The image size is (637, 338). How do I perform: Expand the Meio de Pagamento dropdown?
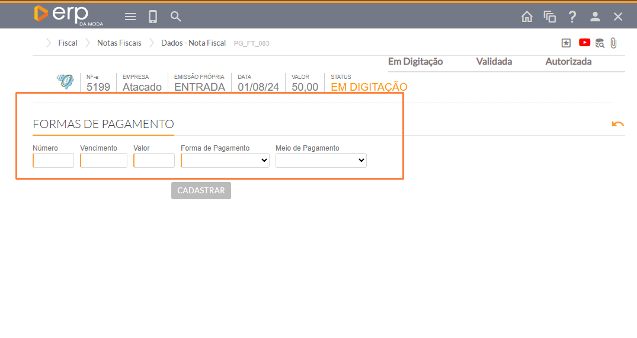click(321, 160)
